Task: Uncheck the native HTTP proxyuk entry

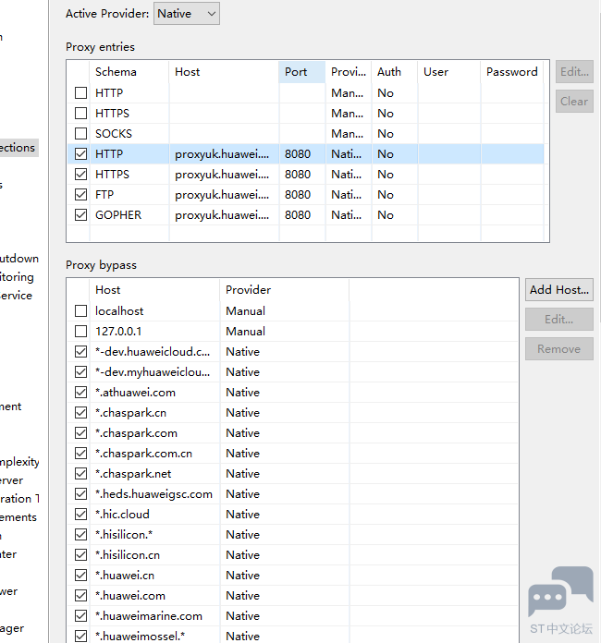Action: tap(80, 153)
